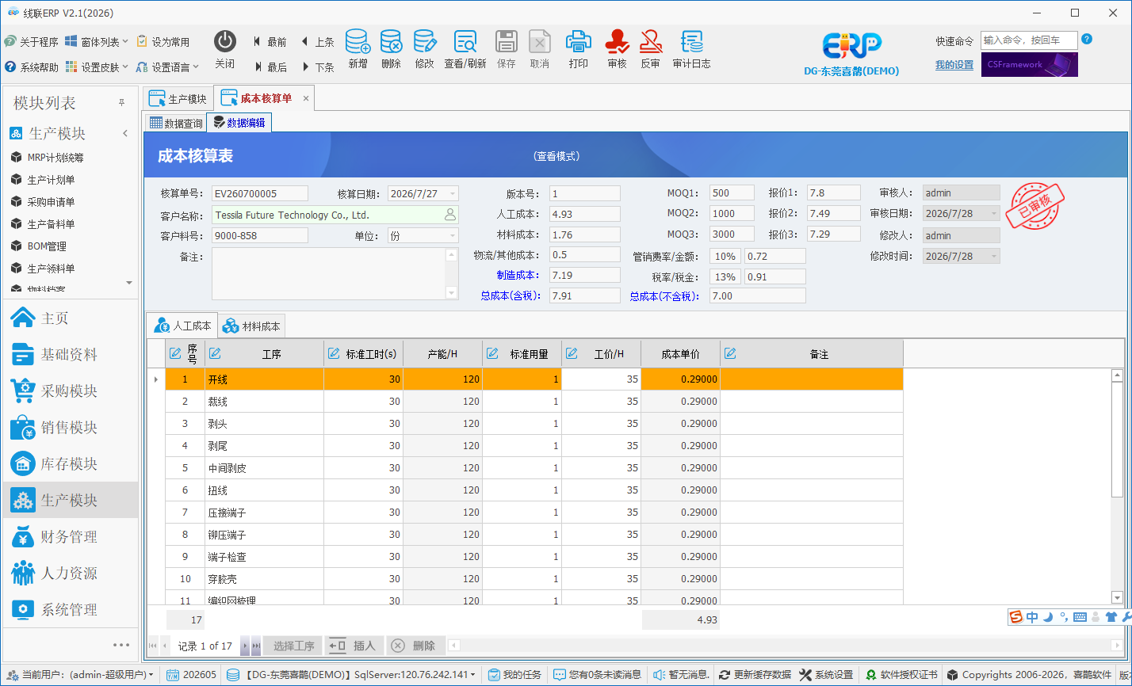Click the 新增 (add new) toolbar icon
Image resolution: width=1132 pixels, height=686 pixels.
[358, 42]
